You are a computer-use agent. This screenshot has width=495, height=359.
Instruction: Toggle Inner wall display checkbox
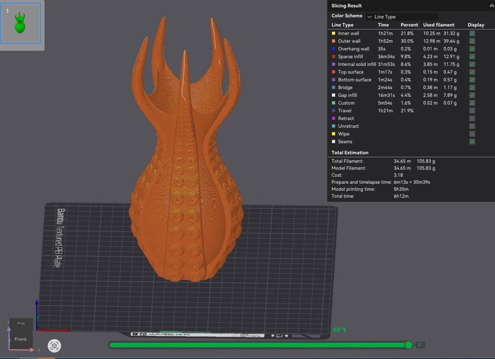pos(472,33)
